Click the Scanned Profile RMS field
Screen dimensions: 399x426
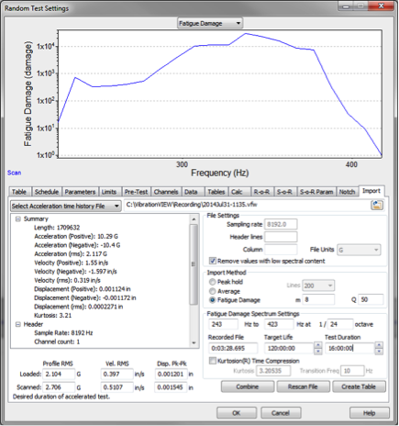pos(59,387)
